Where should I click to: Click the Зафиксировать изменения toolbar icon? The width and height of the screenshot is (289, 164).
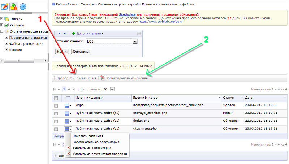(103, 78)
